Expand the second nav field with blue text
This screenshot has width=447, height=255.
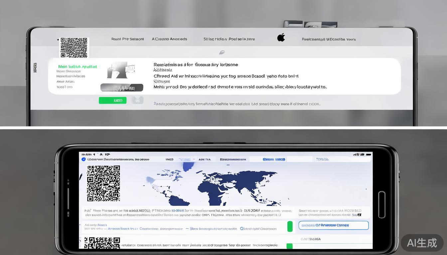[185, 159]
